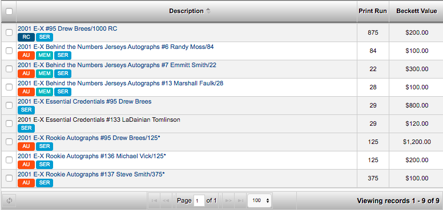Image resolution: width=443 pixels, height=210 pixels.
Task: Open the 100 records-per-page dropdown
Action: click(260, 201)
